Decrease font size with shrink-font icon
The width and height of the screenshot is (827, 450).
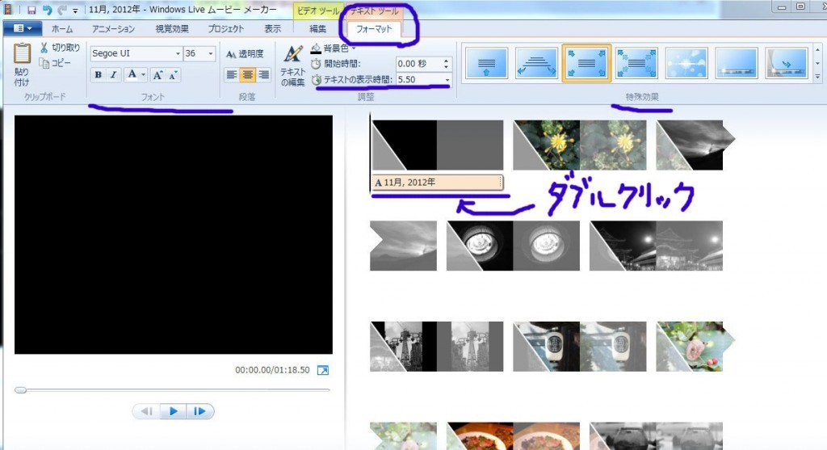click(x=173, y=75)
